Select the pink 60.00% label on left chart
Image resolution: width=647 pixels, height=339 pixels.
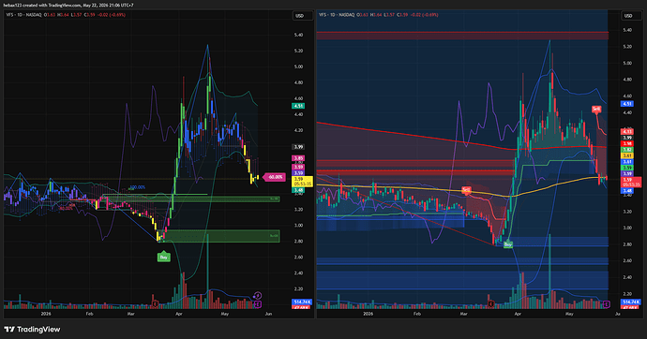point(276,177)
